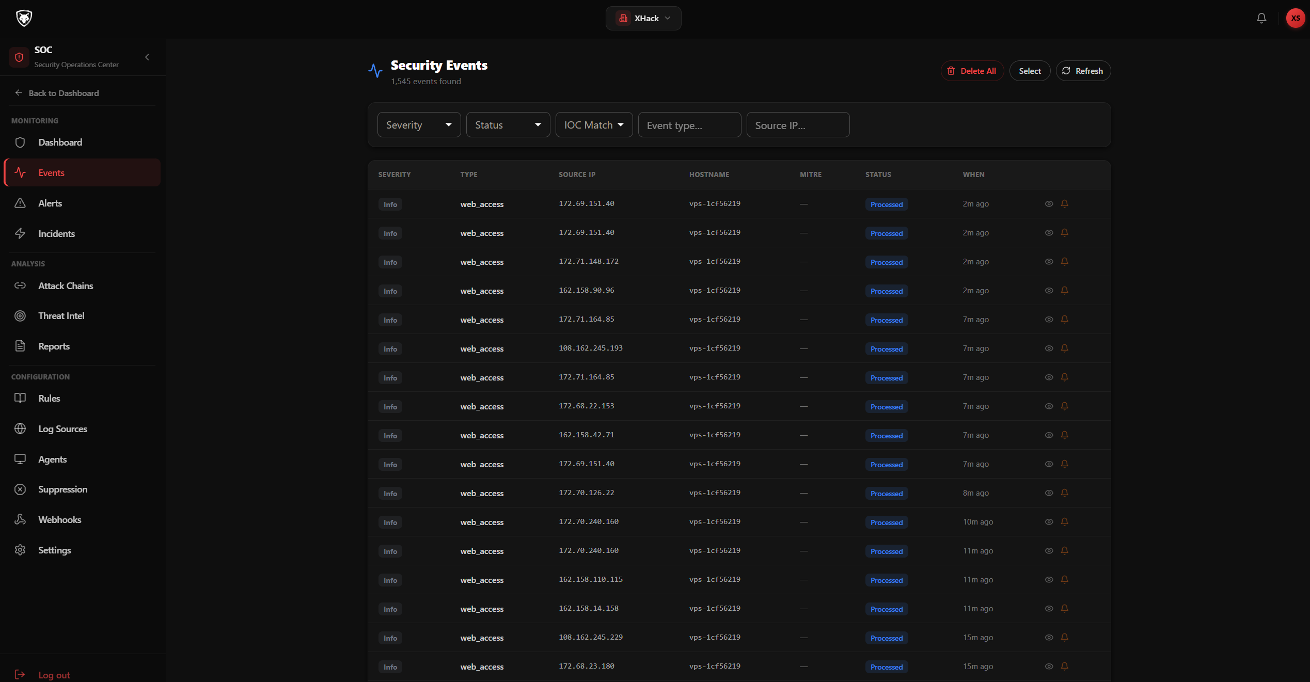Click the Settings gear icon
Viewport: 1310px width, 682px height.
click(x=20, y=550)
